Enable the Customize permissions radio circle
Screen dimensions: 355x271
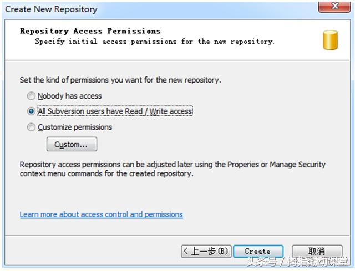tap(31, 127)
